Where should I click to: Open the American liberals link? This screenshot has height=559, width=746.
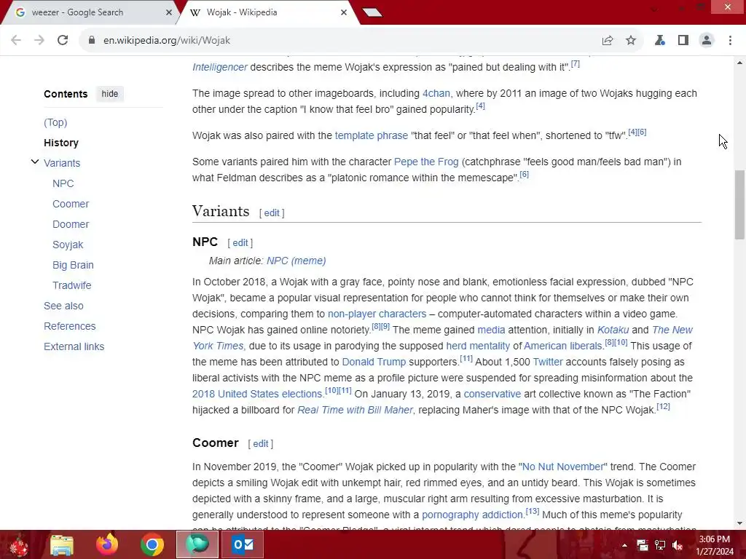[x=563, y=346]
